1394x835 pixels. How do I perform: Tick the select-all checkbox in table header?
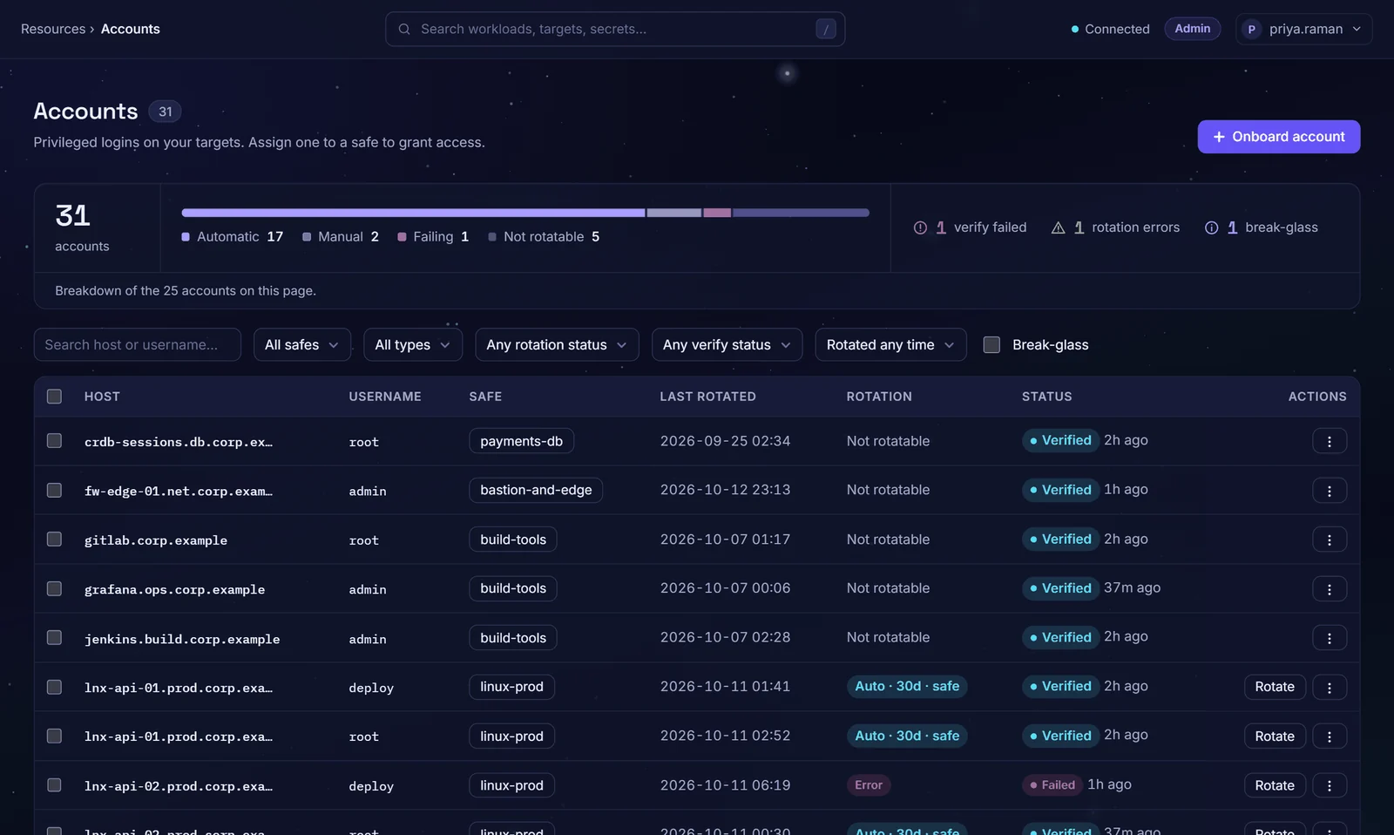point(54,397)
